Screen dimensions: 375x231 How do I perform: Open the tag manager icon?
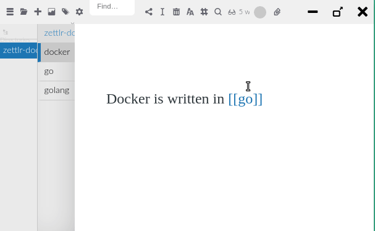pyautogui.click(x=65, y=12)
